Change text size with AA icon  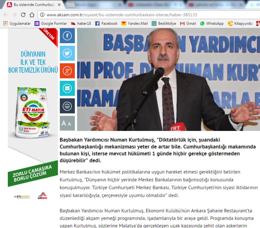click(x=67, y=123)
